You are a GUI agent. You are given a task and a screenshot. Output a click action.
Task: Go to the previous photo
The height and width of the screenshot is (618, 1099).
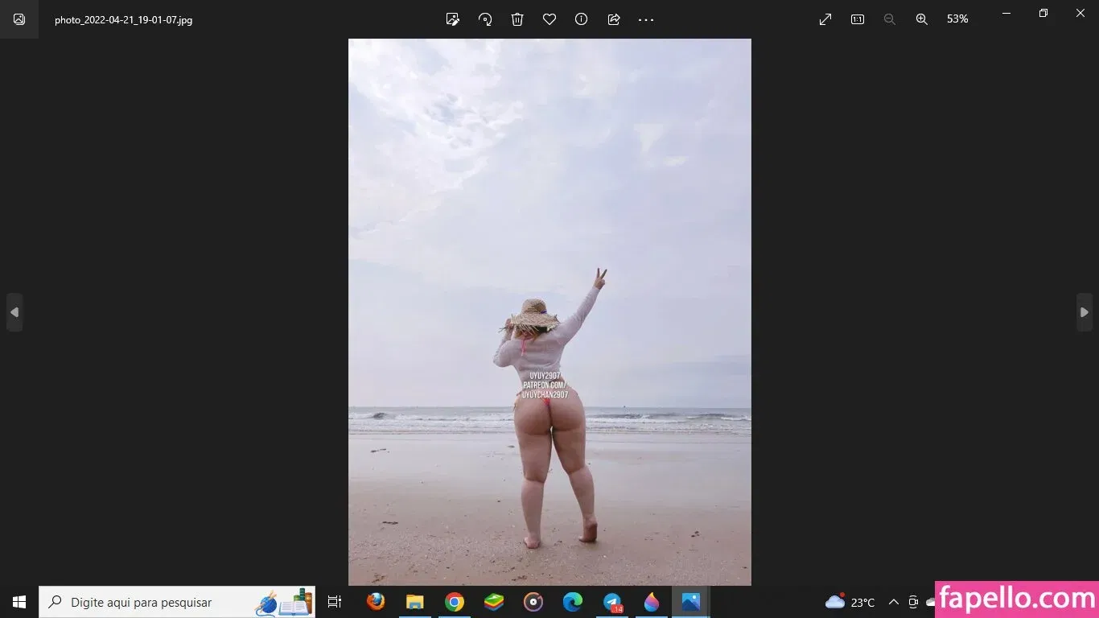coord(14,312)
